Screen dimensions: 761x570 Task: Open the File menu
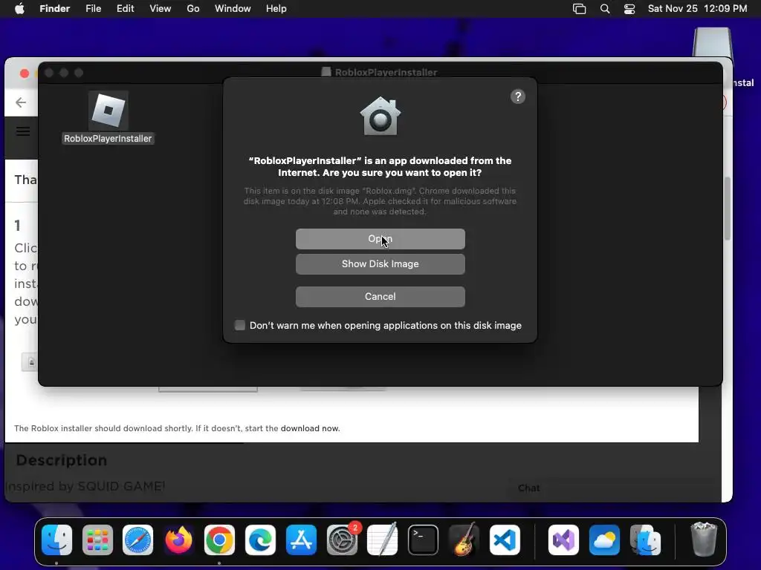click(93, 9)
